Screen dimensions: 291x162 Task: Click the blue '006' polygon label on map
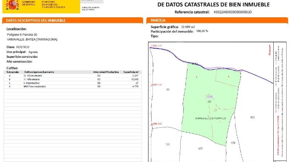coord(210,97)
